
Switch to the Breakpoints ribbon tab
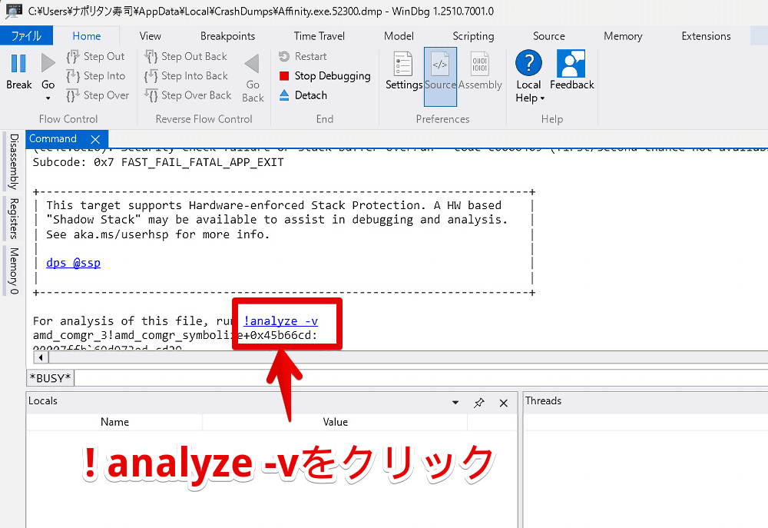coord(227,36)
